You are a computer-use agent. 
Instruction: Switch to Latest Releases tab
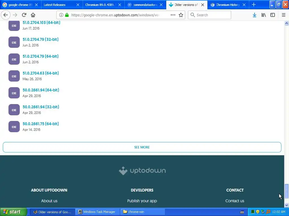pyautogui.click(x=62, y=5)
